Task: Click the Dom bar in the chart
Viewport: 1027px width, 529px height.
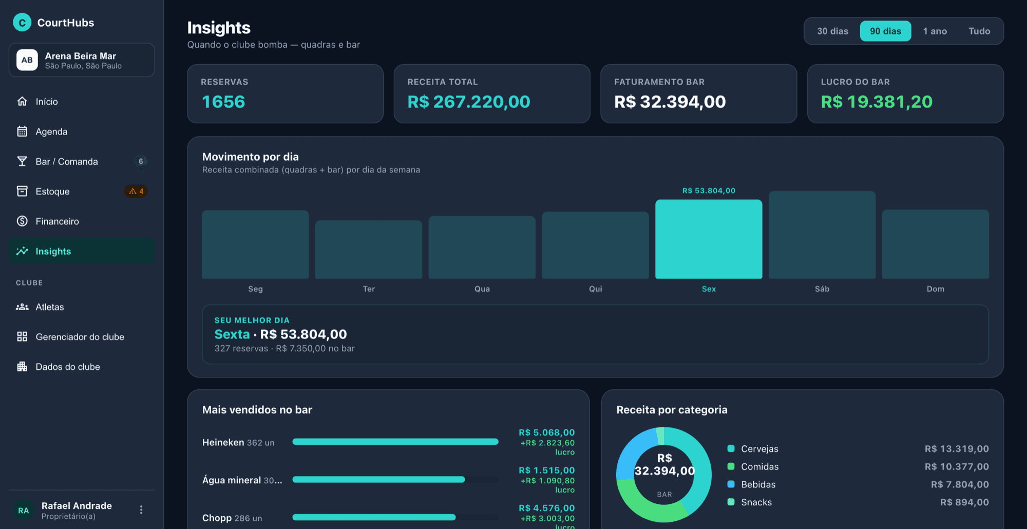Action: pos(936,244)
